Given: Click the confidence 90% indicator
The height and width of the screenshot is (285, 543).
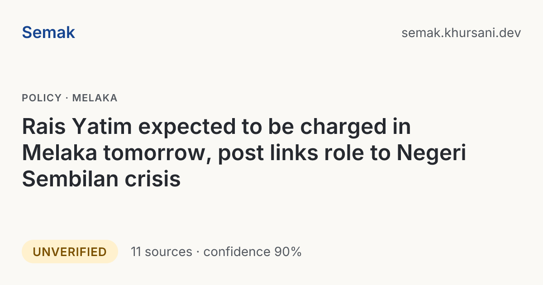Looking at the screenshot, I should pos(252,252).
